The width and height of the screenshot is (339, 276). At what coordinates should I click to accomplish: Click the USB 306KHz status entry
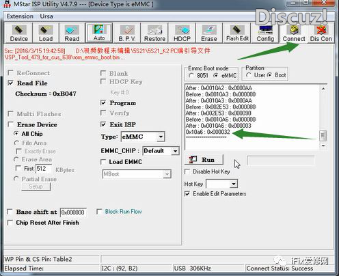pyautogui.click(x=193, y=268)
